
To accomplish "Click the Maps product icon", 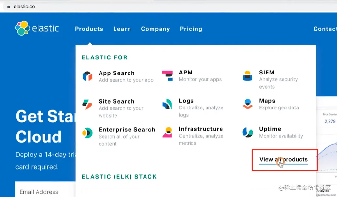I will point(248,104).
